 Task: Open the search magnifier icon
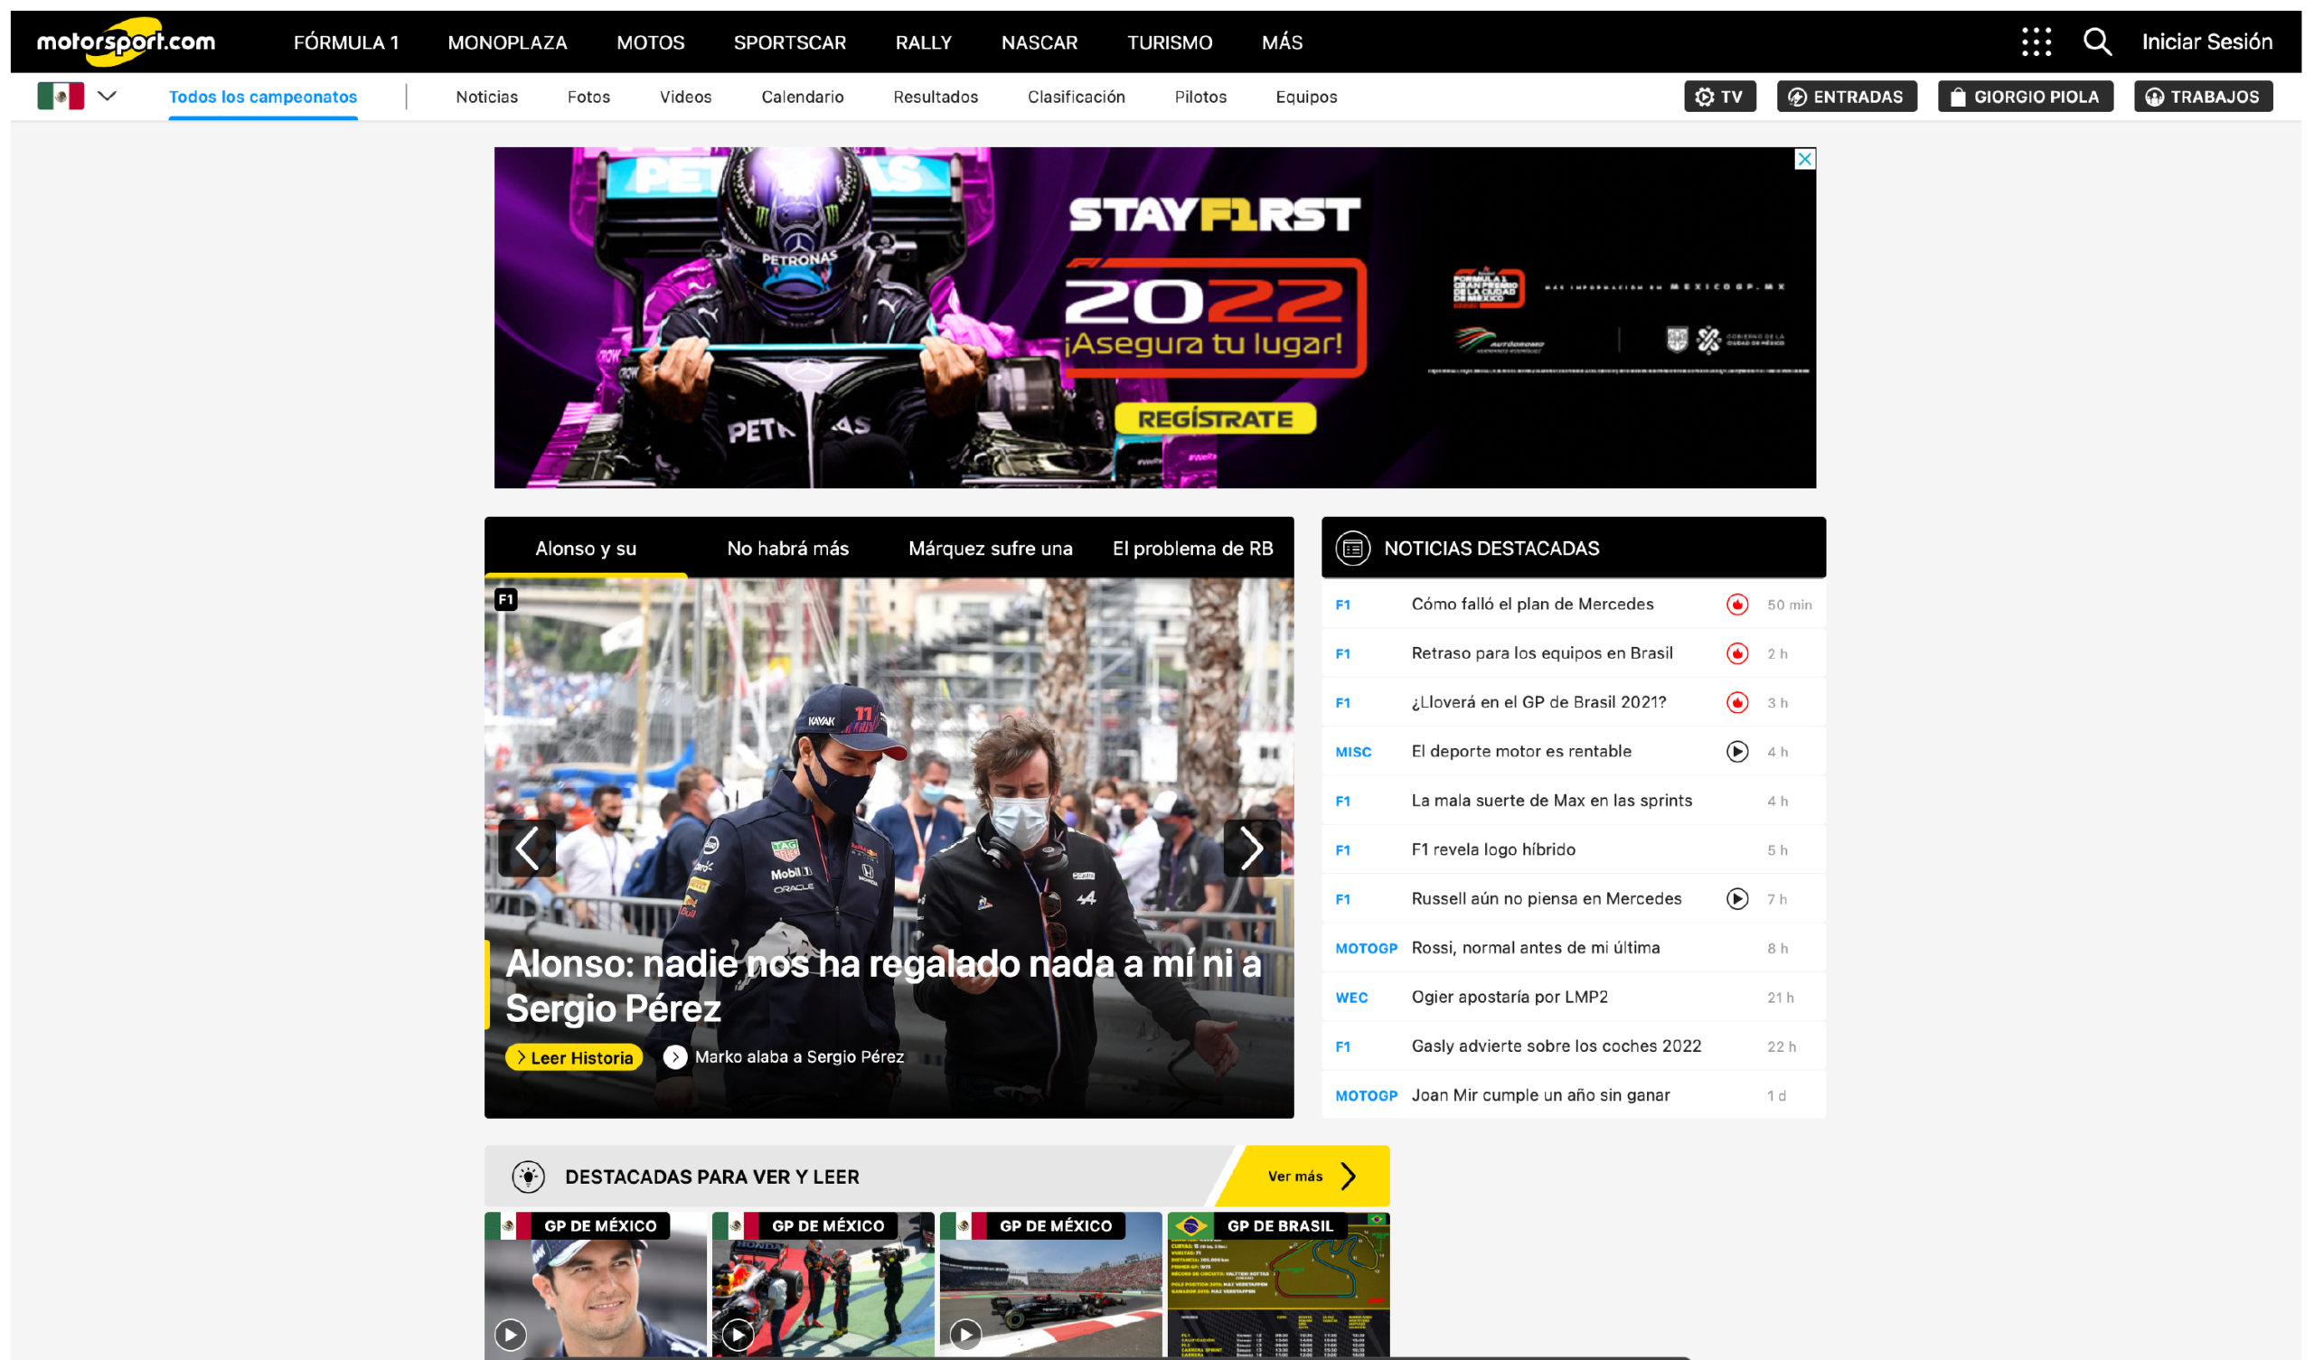coord(2096,42)
